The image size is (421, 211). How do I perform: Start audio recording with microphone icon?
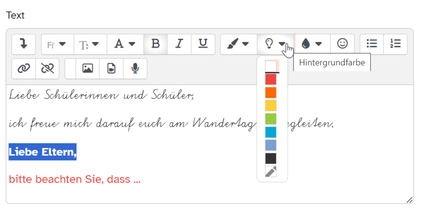(x=135, y=69)
